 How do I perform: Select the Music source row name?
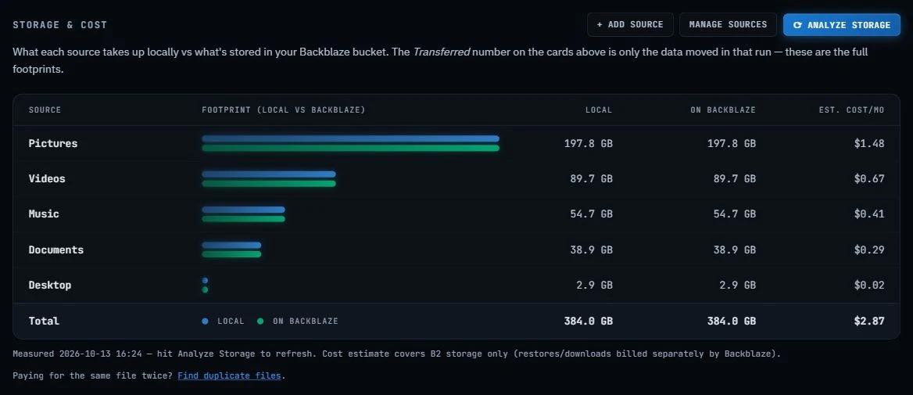pyautogui.click(x=45, y=214)
